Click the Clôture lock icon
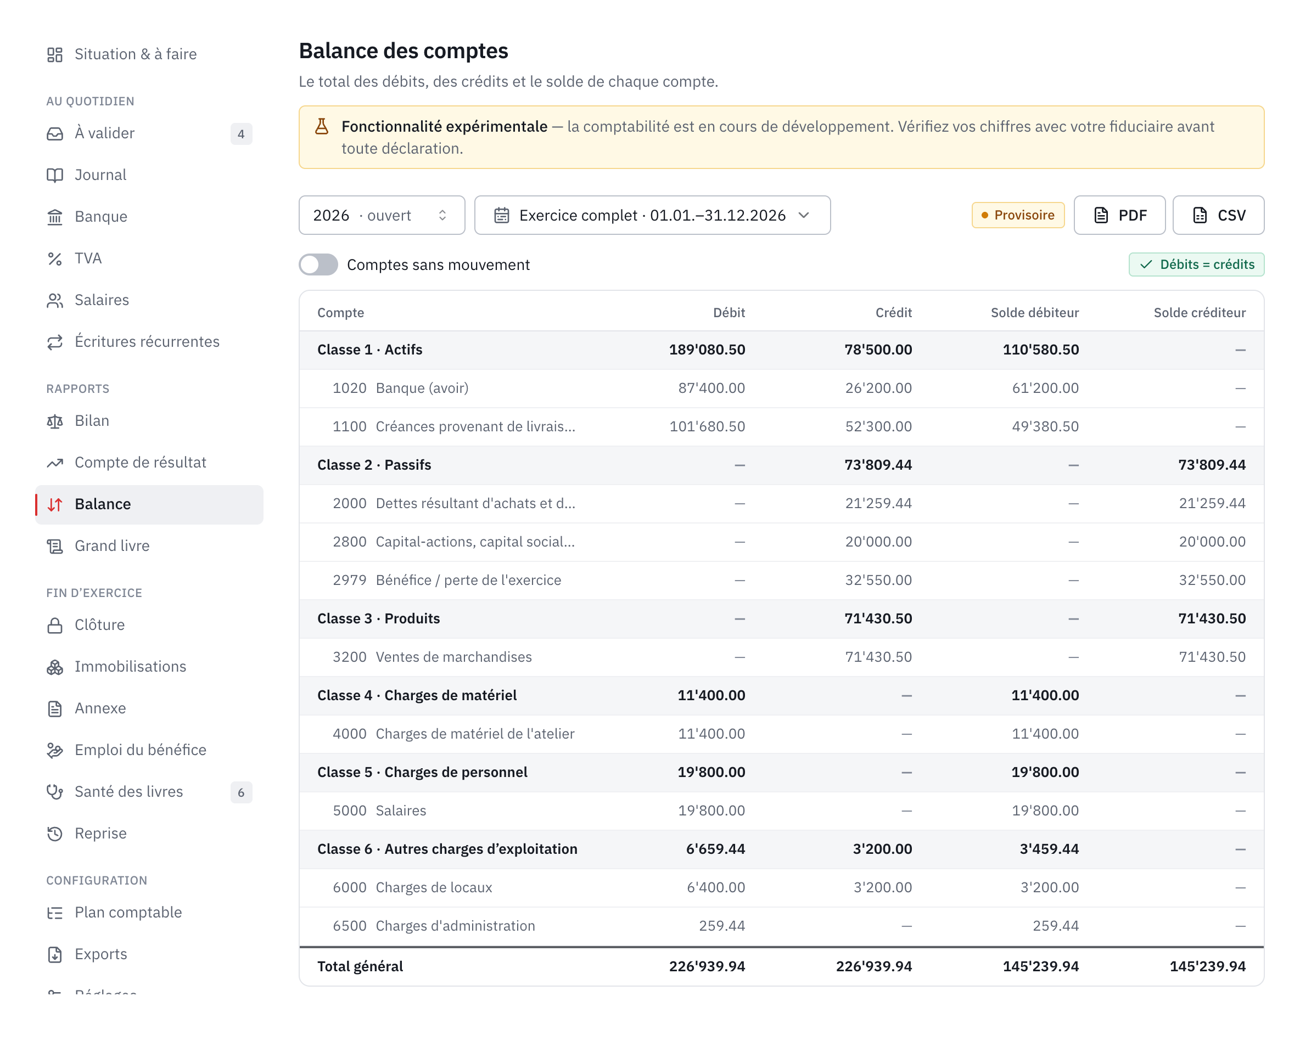This screenshot has width=1300, height=1047. 55,625
